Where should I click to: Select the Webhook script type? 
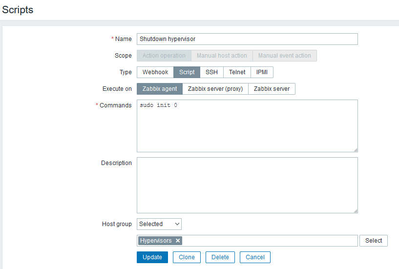(155, 72)
